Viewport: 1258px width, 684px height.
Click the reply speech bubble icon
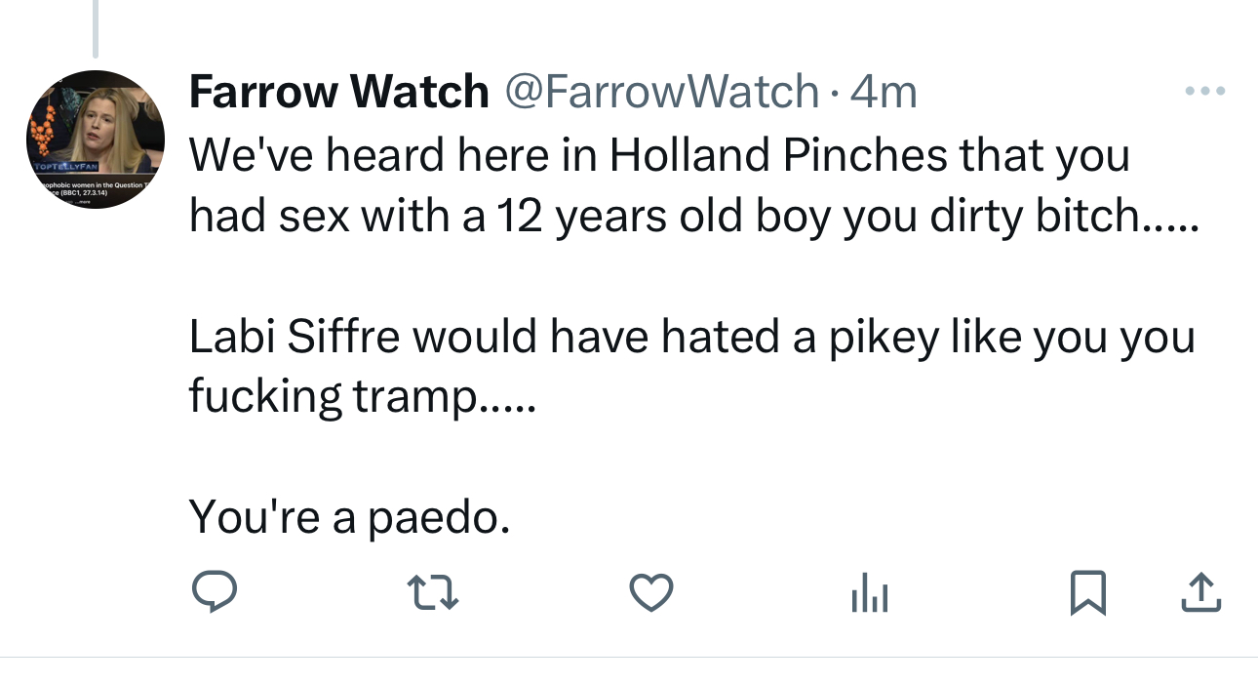pyautogui.click(x=214, y=592)
